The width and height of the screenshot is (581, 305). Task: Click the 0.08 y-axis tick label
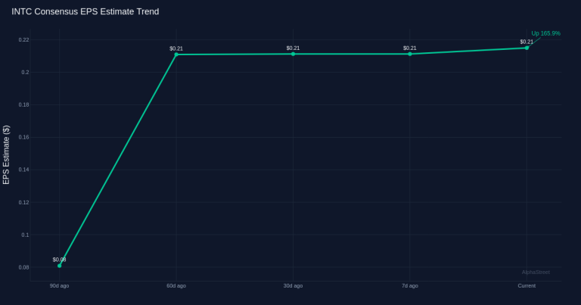click(23, 267)
